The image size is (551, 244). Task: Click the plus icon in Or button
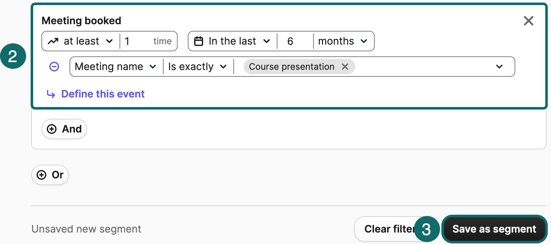(41, 175)
